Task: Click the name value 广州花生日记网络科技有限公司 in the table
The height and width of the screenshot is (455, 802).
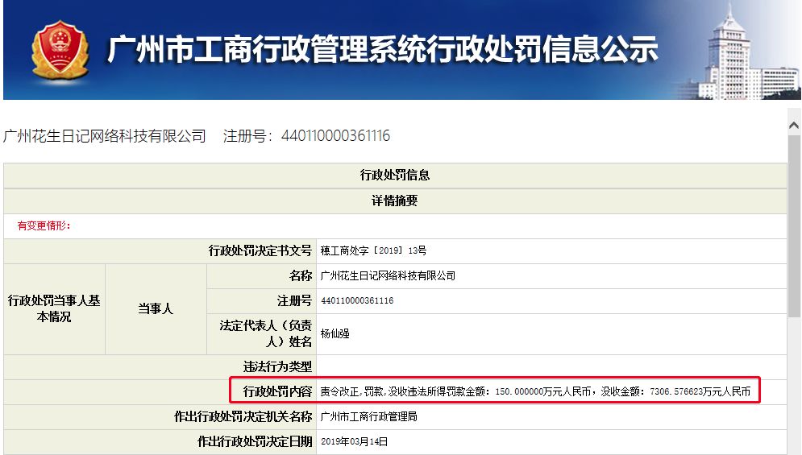Action: click(388, 276)
